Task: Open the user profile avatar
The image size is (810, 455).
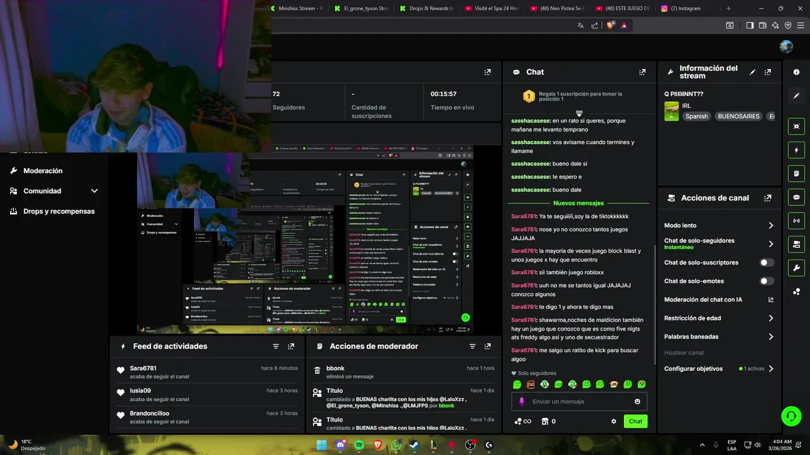Action: tap(787, 47)
